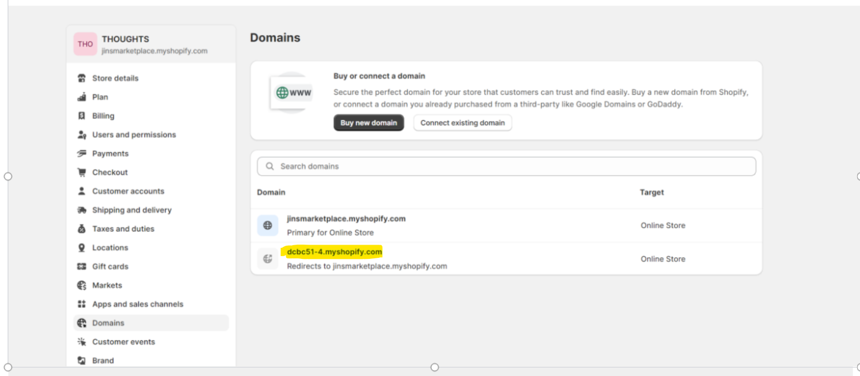Image resolution: width=860 pixels, height=376 pixels.
Task: Click the 'Buy or connect a domain' heading
Action: (379, 76)
